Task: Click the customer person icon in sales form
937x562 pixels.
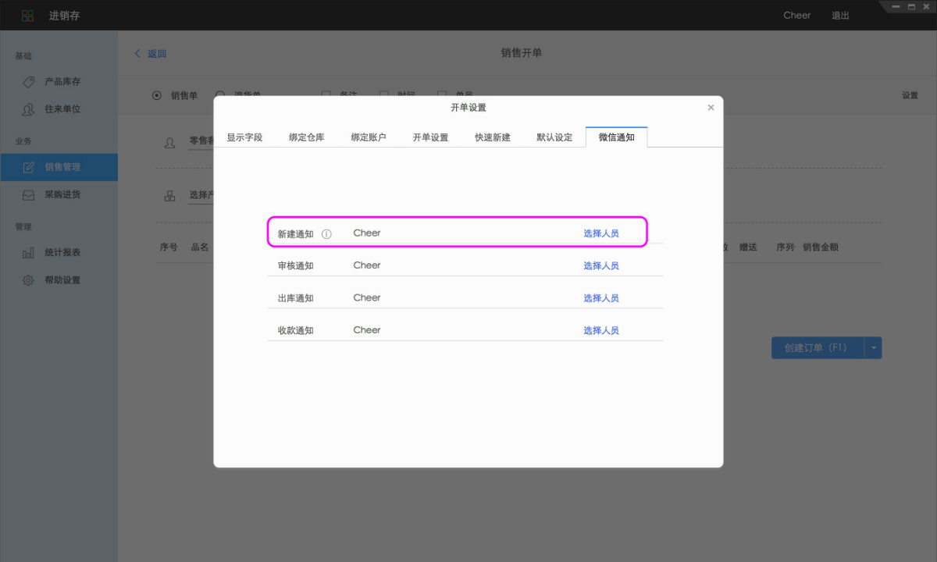Action: [x=169, y=143]
